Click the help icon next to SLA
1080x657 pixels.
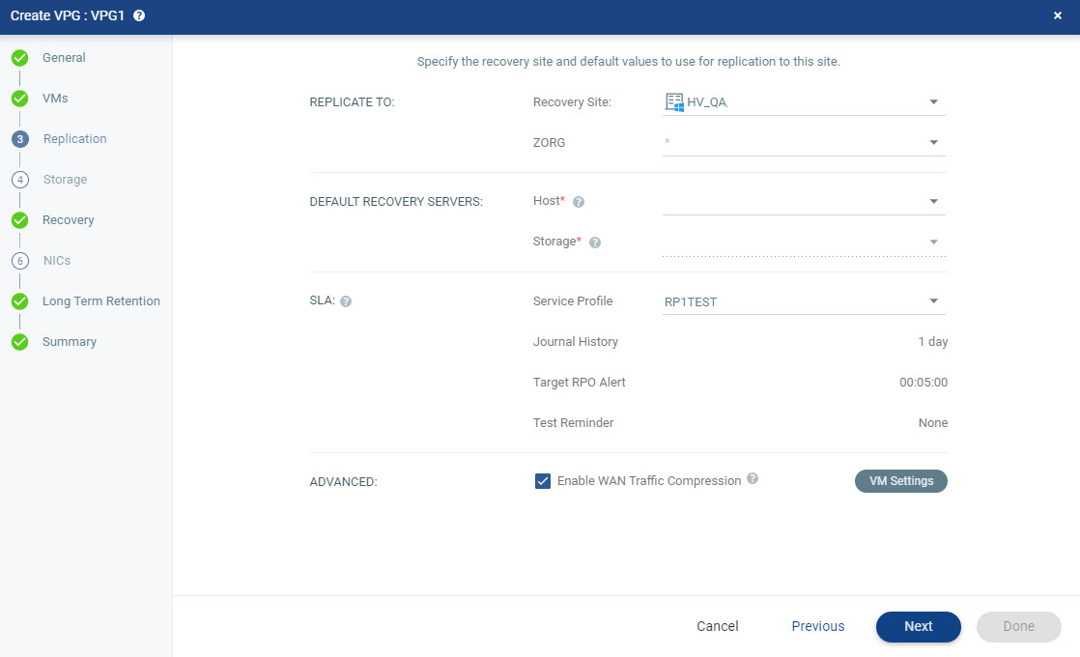346,301
